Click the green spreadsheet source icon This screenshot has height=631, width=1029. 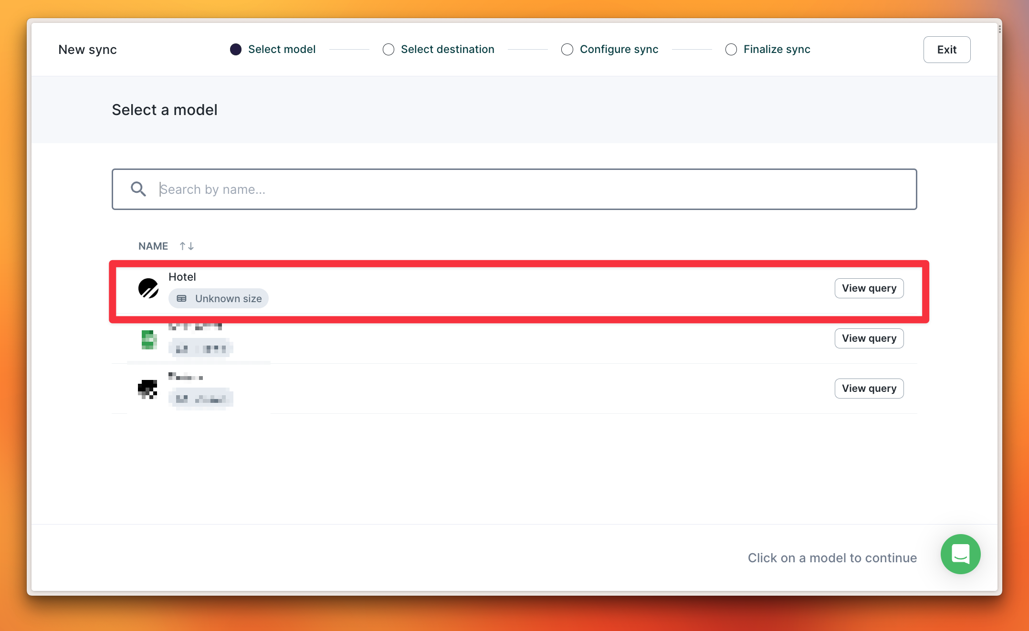click(149, 339)
